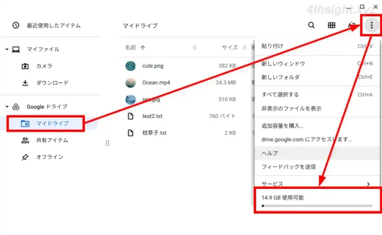Viewport: 382px width, 235px height.
Task: Click the Ocean.mp4 video thumbnail
Action: point(131,82)
